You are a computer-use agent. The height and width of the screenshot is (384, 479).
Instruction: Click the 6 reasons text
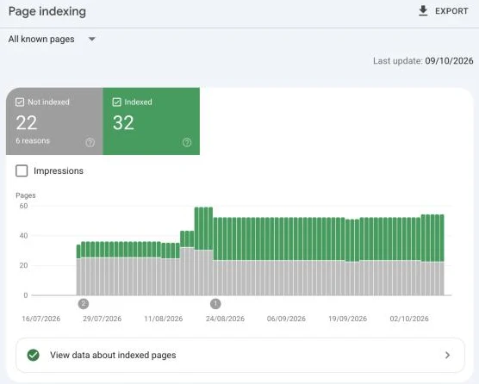pyautogui.click(x=33, y=140)
